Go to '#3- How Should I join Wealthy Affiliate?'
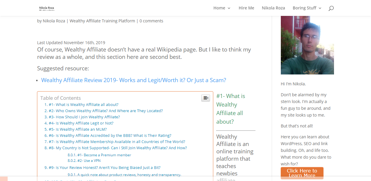The image size is (371, 181). pyautogui.click(x=84, y=117)
